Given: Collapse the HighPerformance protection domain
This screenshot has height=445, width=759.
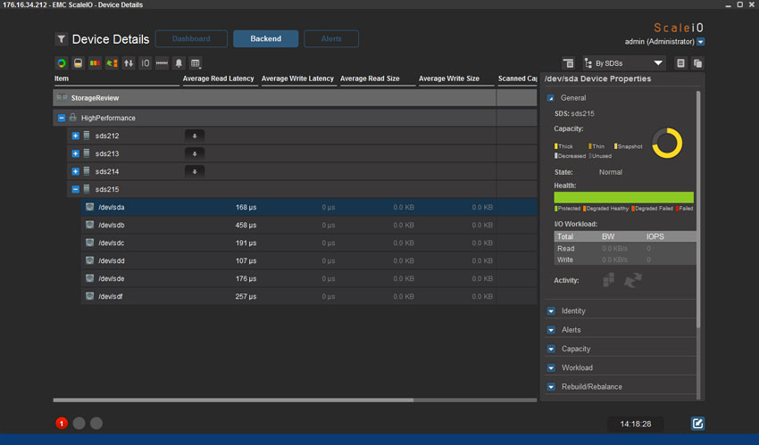Looking at the screenshot, I should (x=61, y=118).
